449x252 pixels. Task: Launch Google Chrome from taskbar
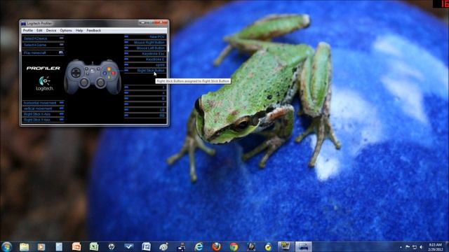[234, 246]
